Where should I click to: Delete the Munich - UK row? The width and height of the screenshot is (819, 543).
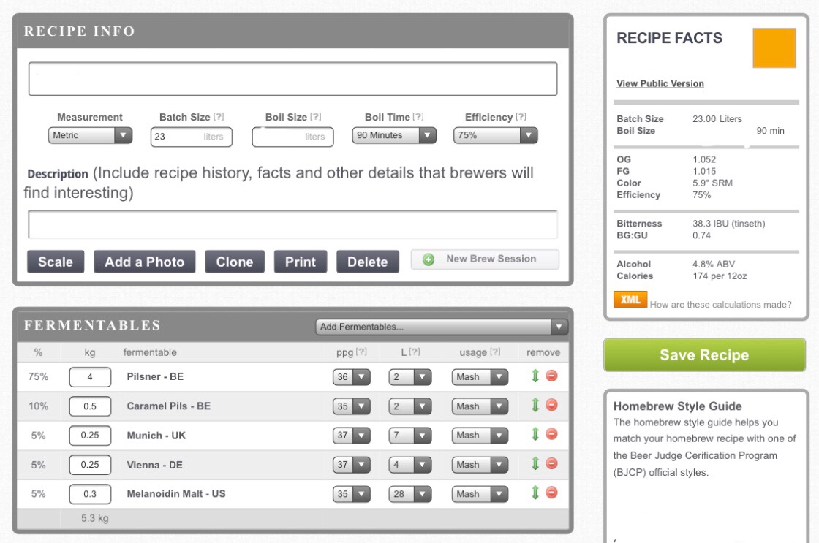(x=551, y=435)
